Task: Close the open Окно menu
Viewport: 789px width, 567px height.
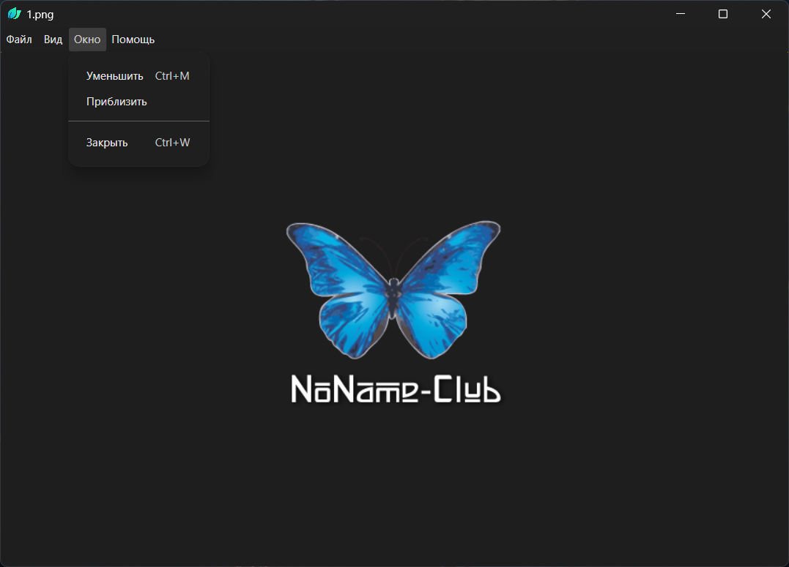Action: (87, 40)
